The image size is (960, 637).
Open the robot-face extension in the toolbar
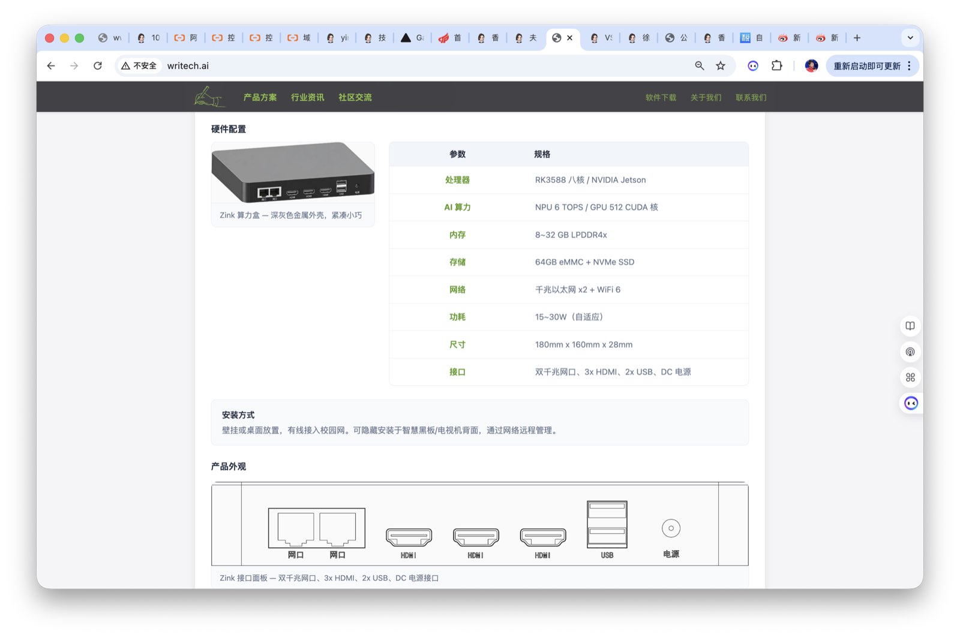coord(753,66)
